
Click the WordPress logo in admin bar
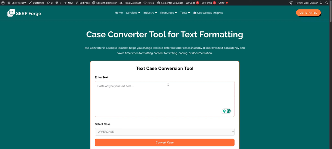click(x=3, y=3)
